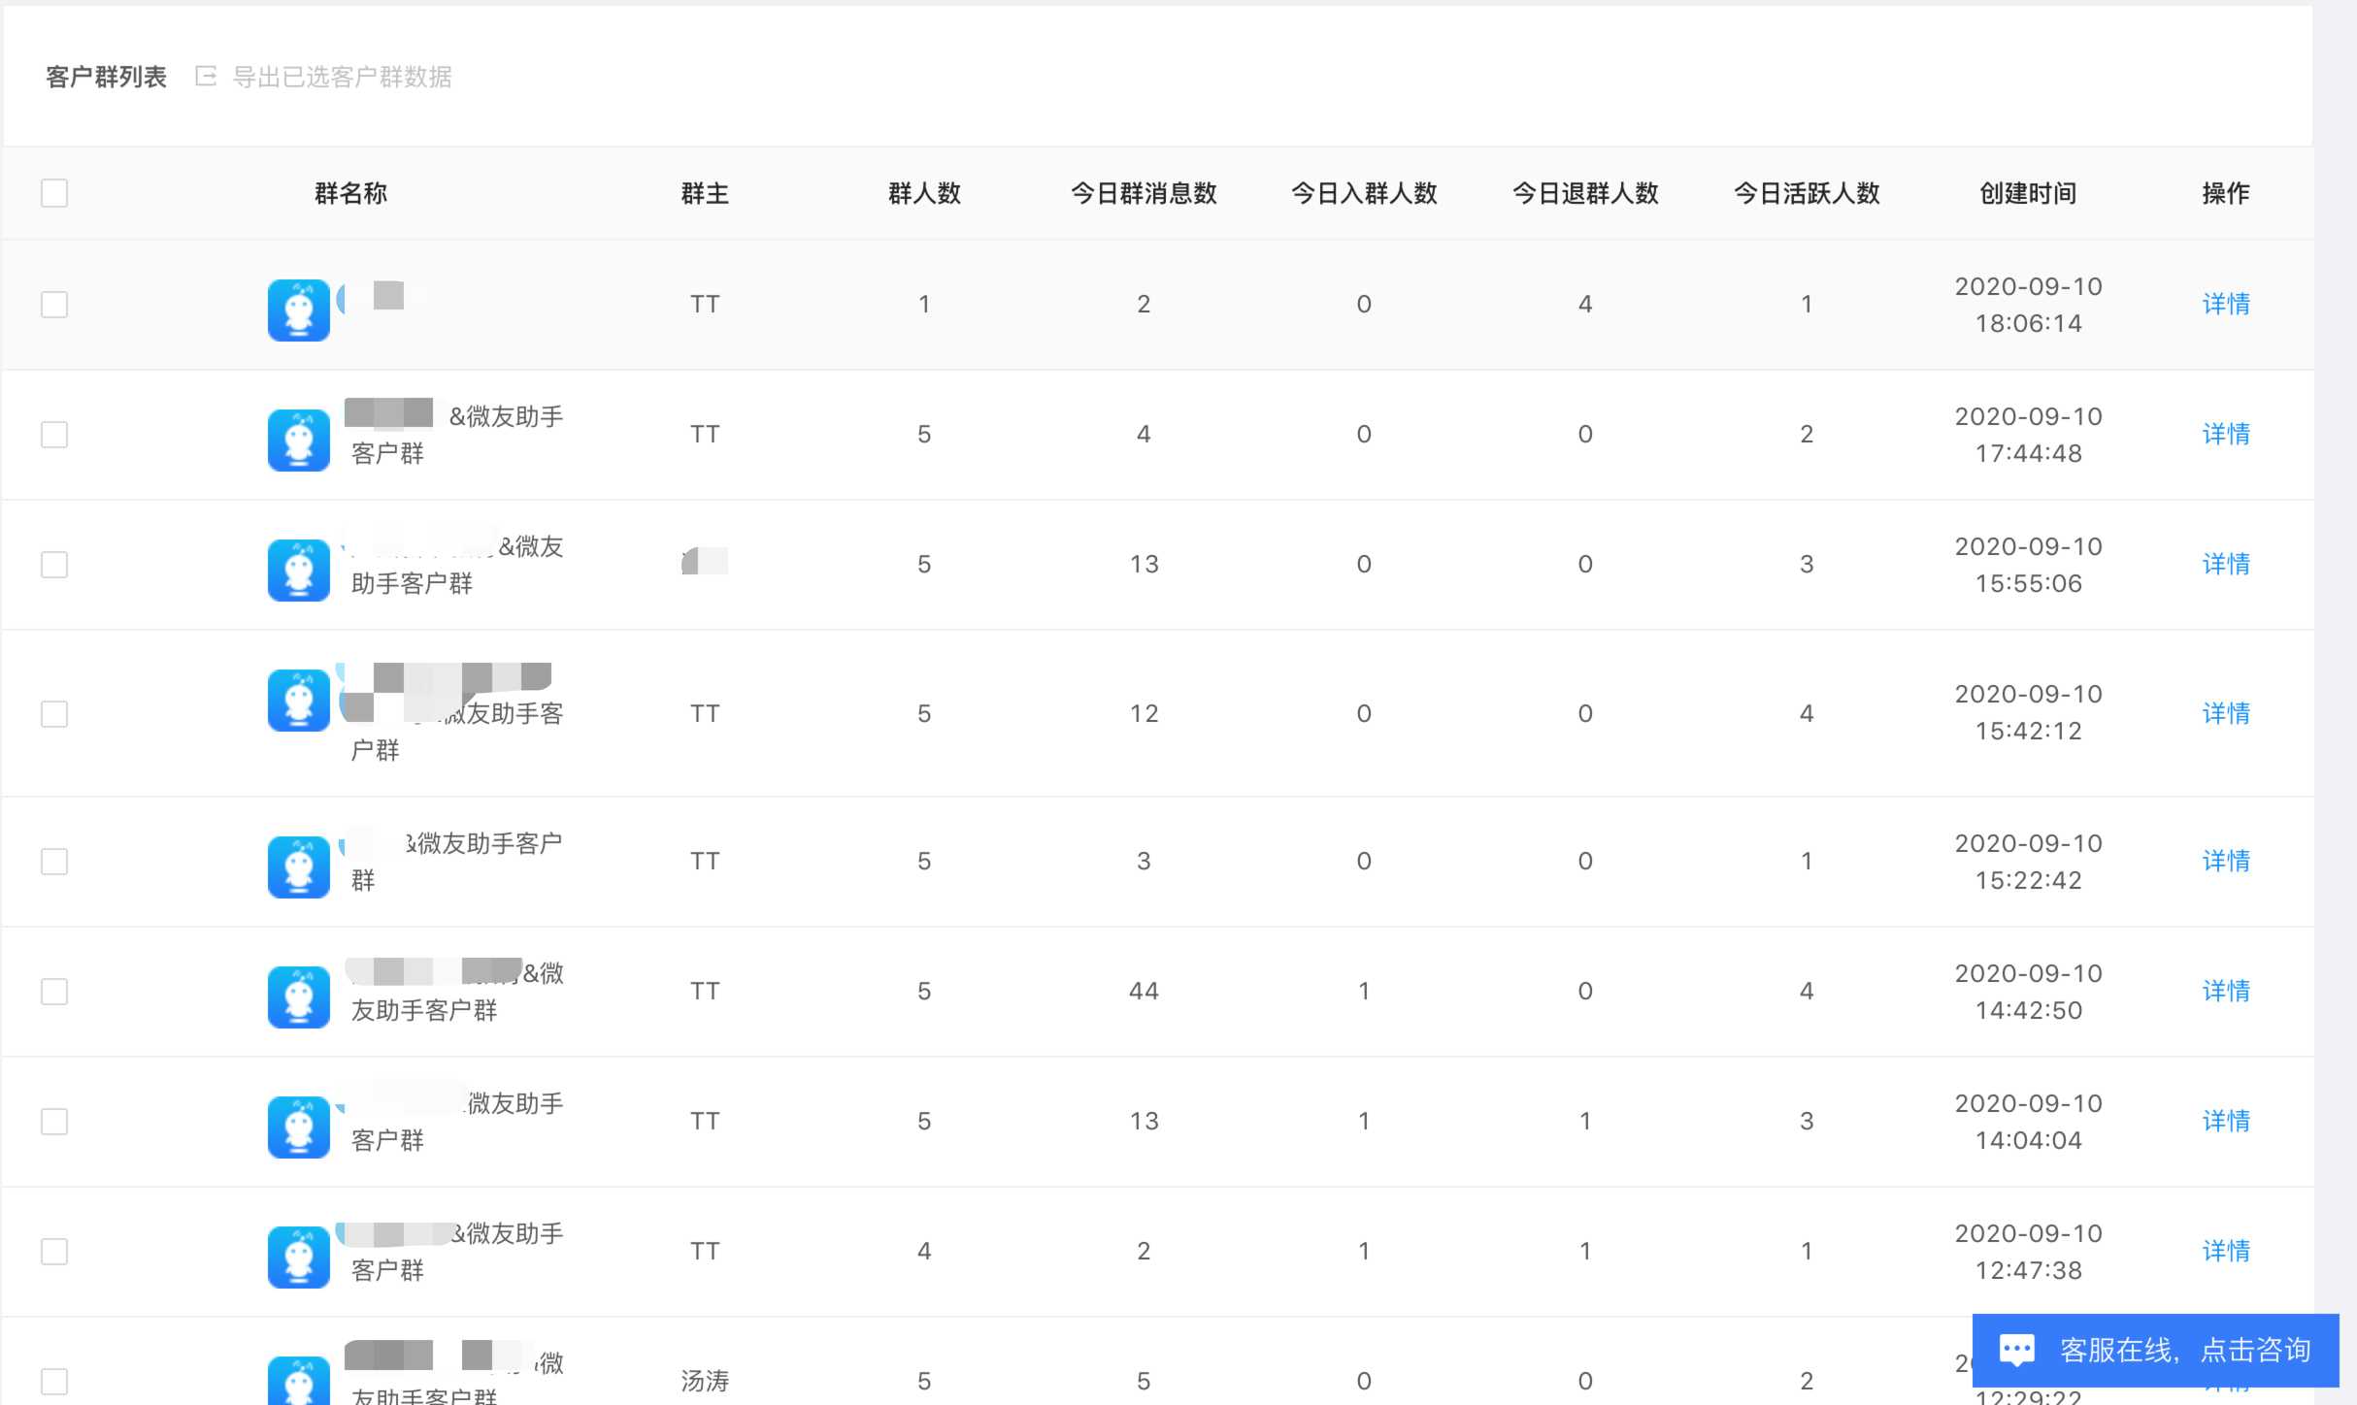Click group avatar in 15:42:12 row
Image resolution: width=2357 pixels, height=1405 pixels.
tap(299, 700)
